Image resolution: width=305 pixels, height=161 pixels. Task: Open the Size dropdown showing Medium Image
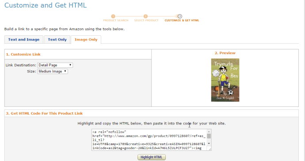click(x=53, y=71)
